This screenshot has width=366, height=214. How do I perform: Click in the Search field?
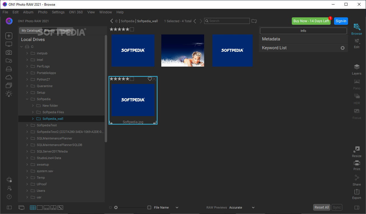(227, 21)
